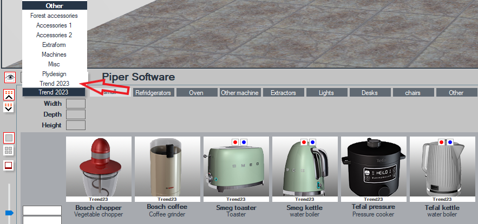This screenshot has height=224, width=478.
Task: Open the Refridgerators tab
Action: click(154, 93)
